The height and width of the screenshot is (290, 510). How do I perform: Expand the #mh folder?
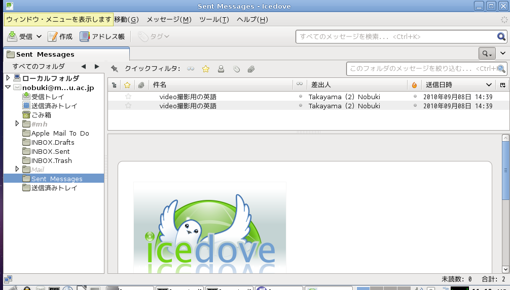click(x=17, y=123)
